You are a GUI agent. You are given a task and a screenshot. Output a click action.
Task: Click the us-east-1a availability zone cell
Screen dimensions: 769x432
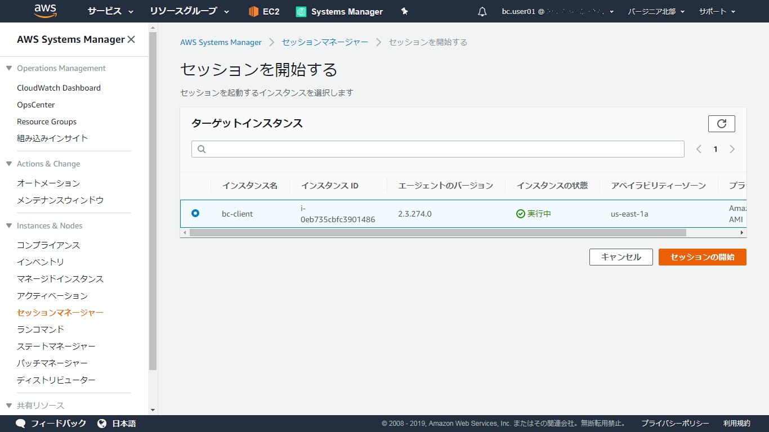tap(629, 214)
